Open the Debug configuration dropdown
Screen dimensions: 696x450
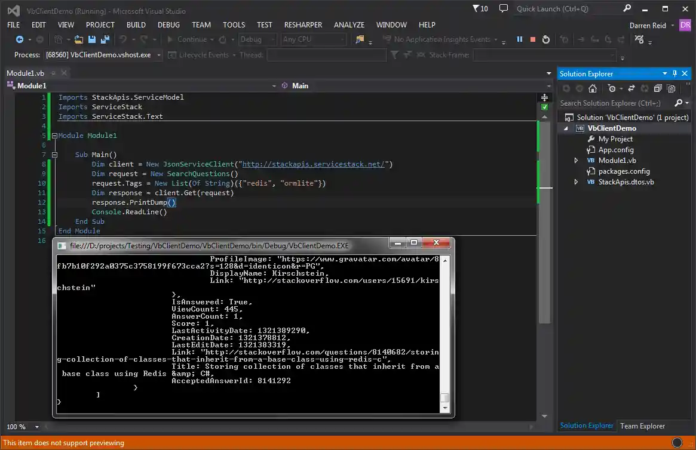pyautogui.click(x=257, y=39)
